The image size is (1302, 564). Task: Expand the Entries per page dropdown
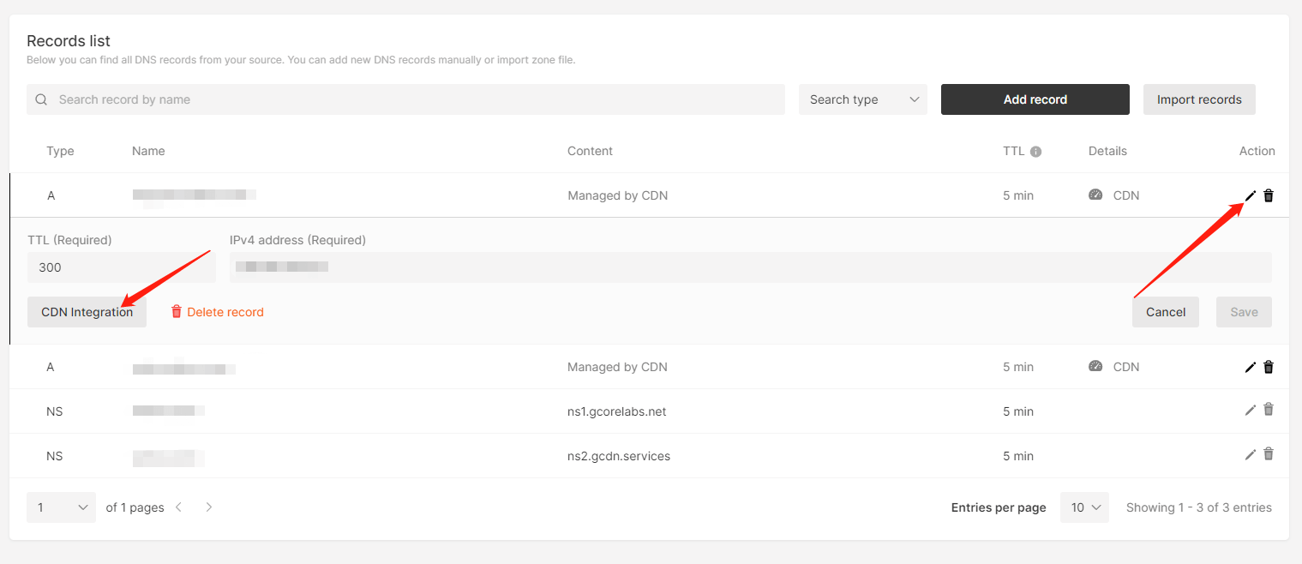[x=1084, y=507]
